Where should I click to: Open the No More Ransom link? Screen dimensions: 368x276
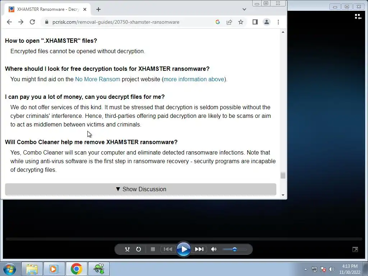[97, 79]
